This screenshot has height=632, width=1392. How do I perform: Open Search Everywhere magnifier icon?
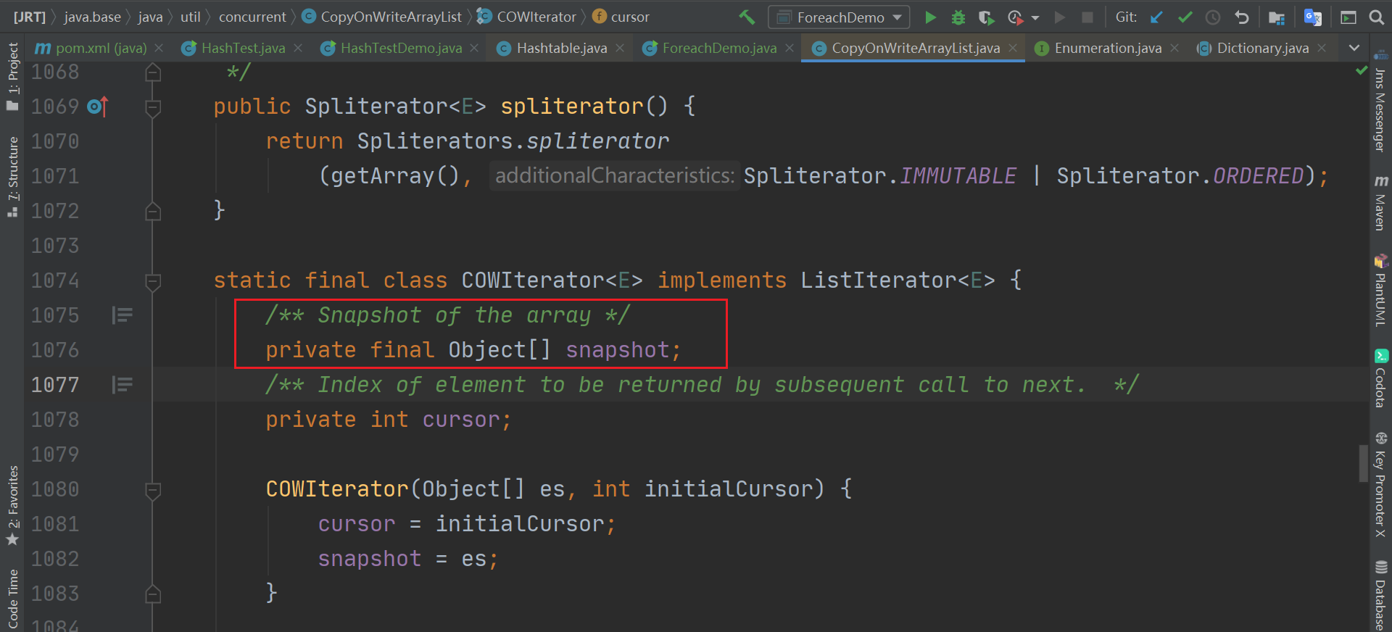[1377, 17]
